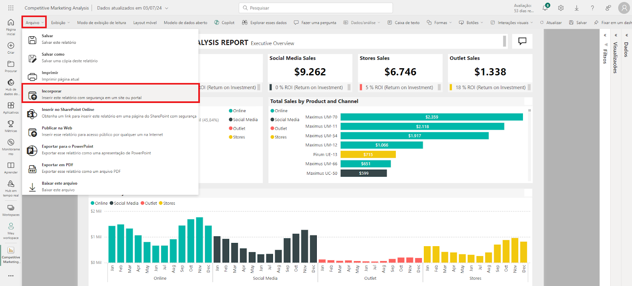632x286 pixels.
Task: Choose Salvar como menu entry
Action: click(x=110, y=57)
